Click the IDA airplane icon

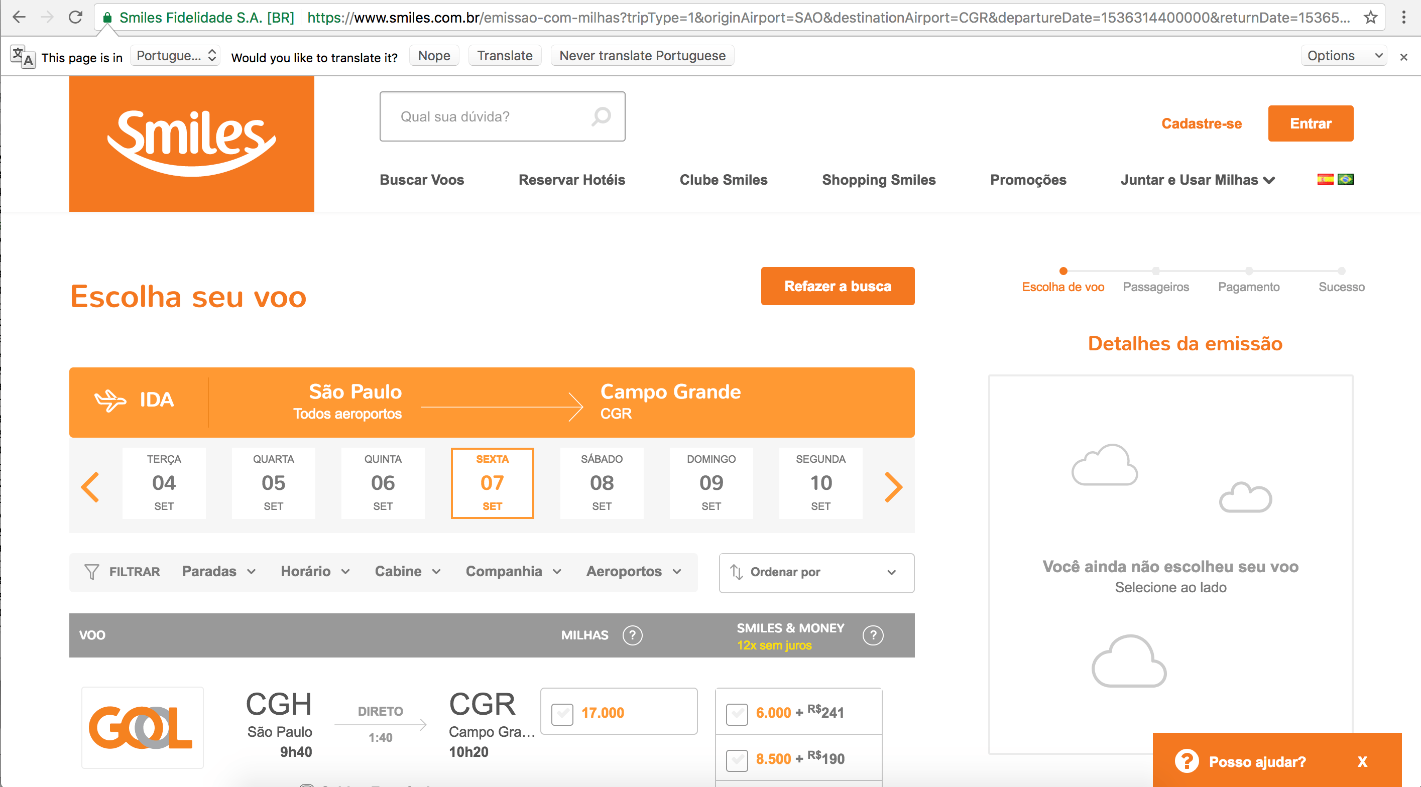(110, 401)
